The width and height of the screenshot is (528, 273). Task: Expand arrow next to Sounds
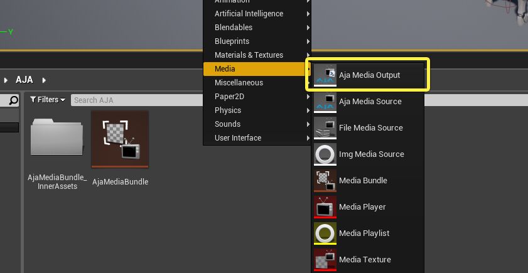tap(308, 124)
